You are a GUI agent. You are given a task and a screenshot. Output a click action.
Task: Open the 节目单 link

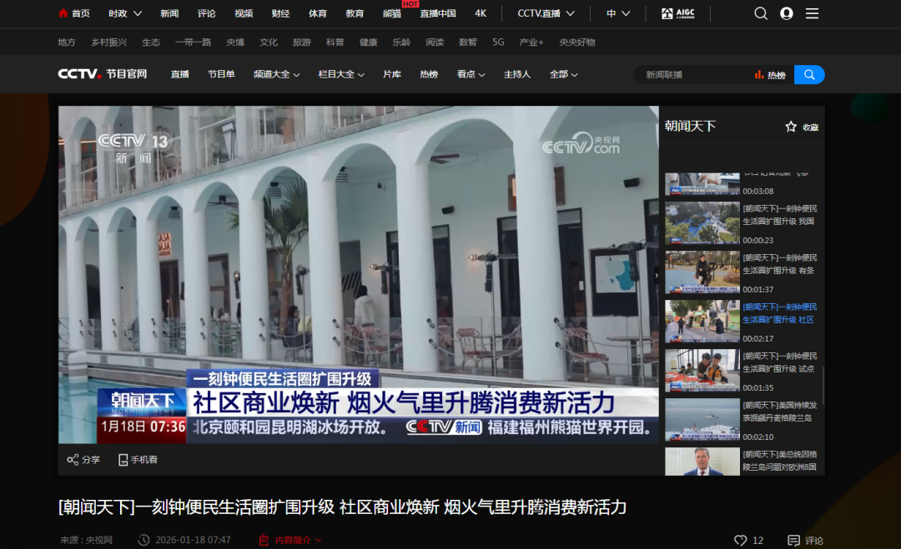tap(220, 74)
